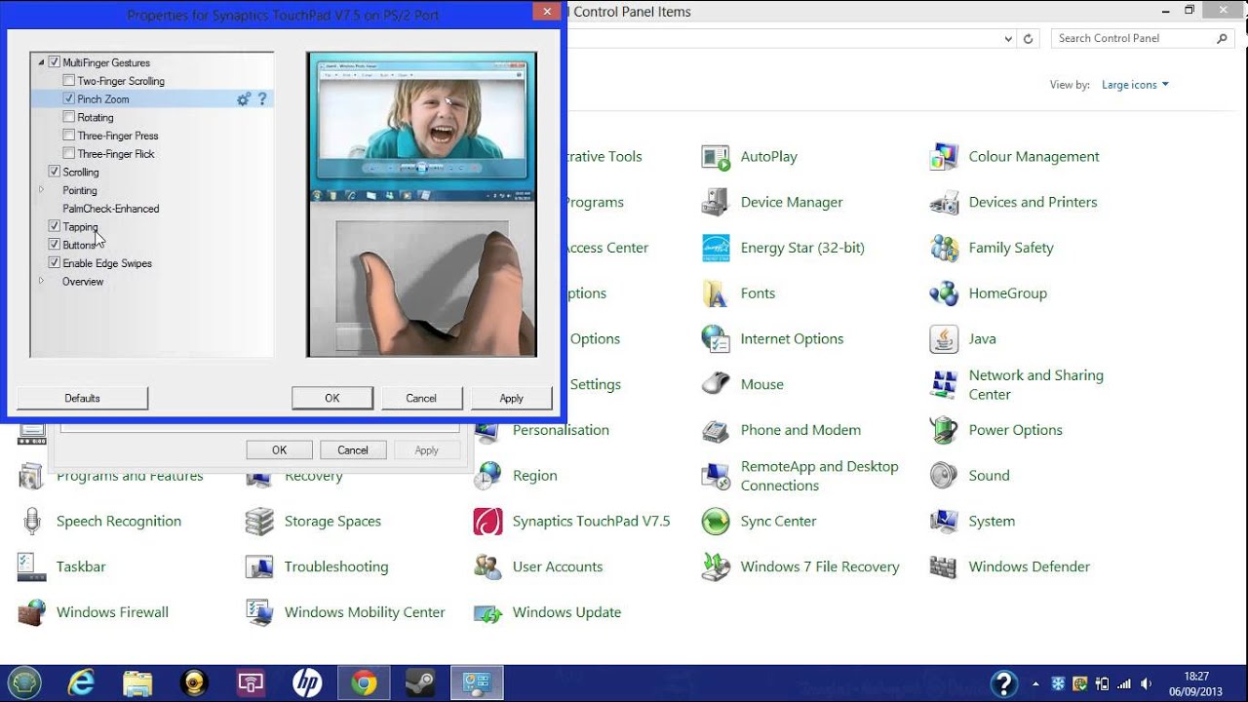Select PalmCheck-Enhanced in the settings tree
This screenshot has height=702, width=1248.
click(111, 209)
